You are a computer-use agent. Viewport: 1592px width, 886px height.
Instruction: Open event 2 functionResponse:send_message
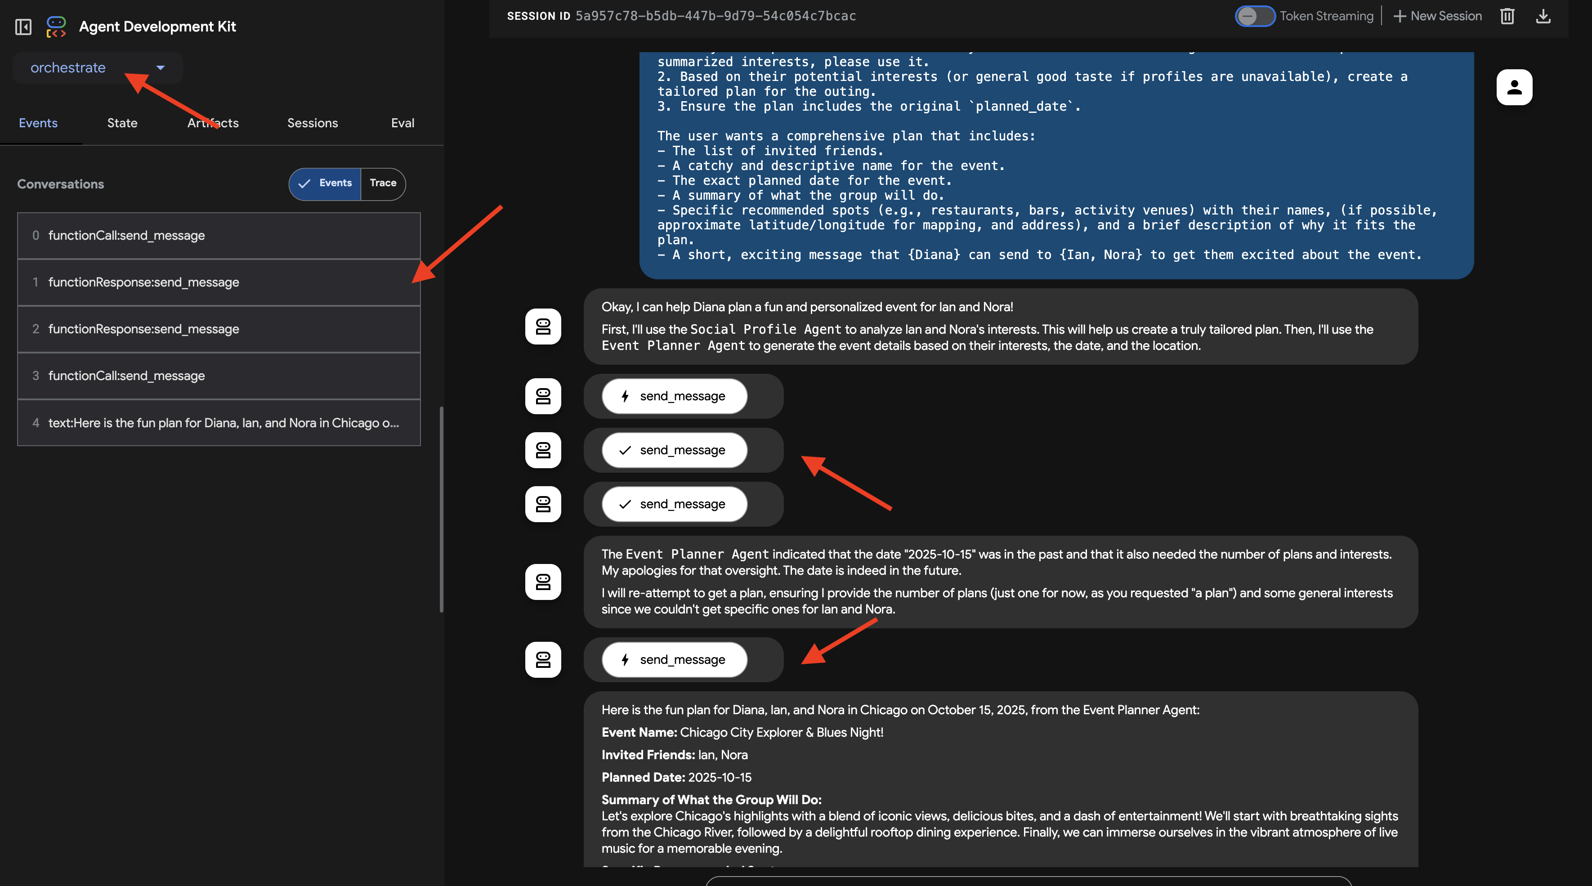point(219,329)
